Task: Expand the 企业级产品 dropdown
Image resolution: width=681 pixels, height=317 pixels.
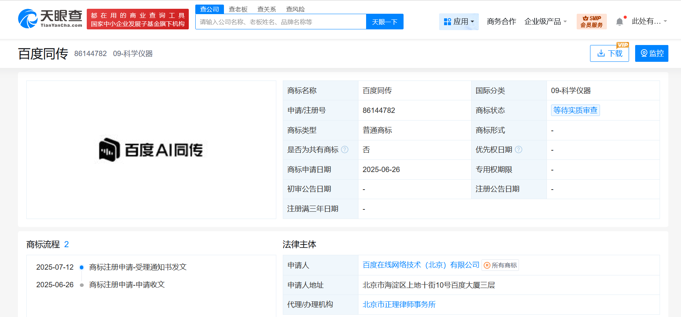Action: point(545,22)
